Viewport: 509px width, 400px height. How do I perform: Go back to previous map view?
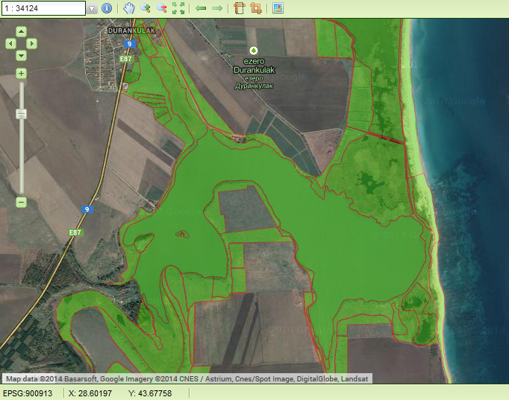click(x=200, y=8)
